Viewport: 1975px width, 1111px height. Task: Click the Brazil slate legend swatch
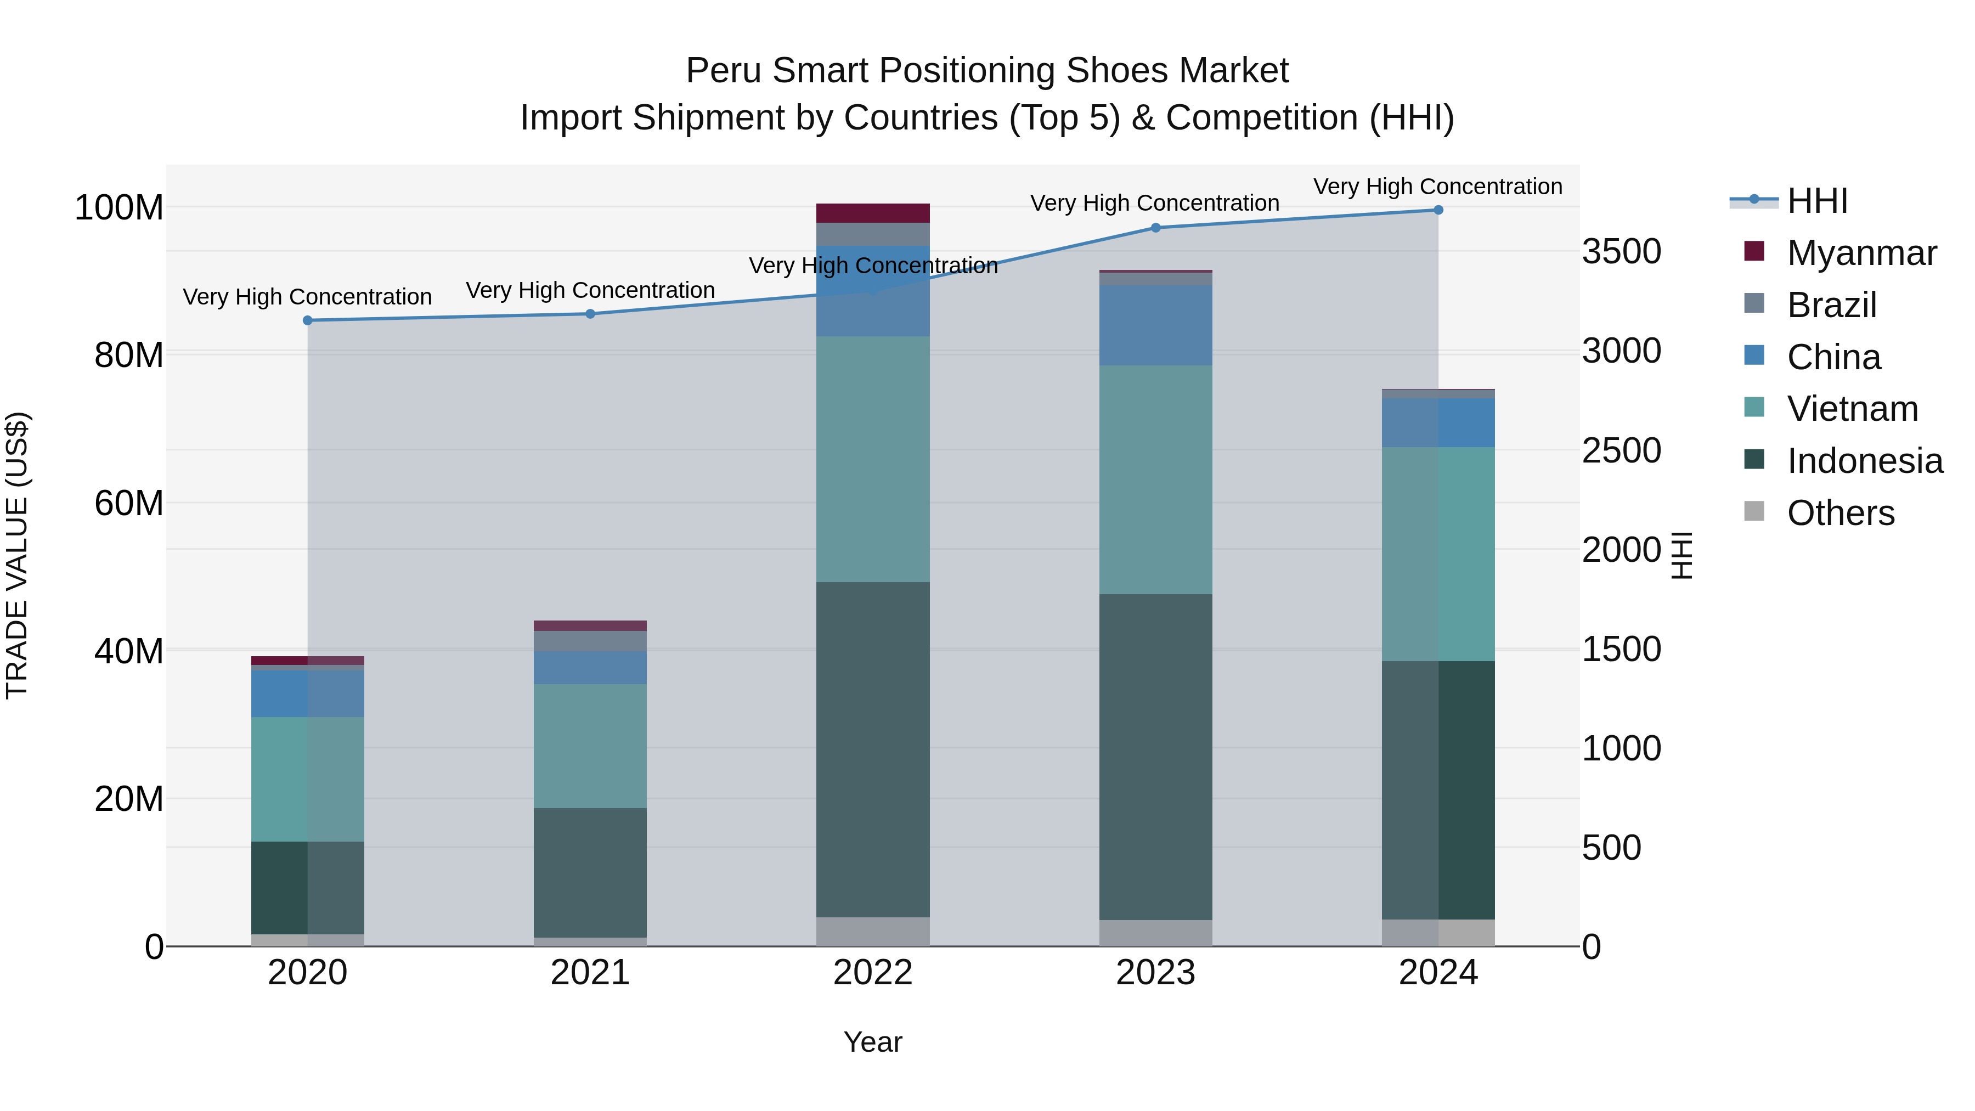coord(1754,303)
